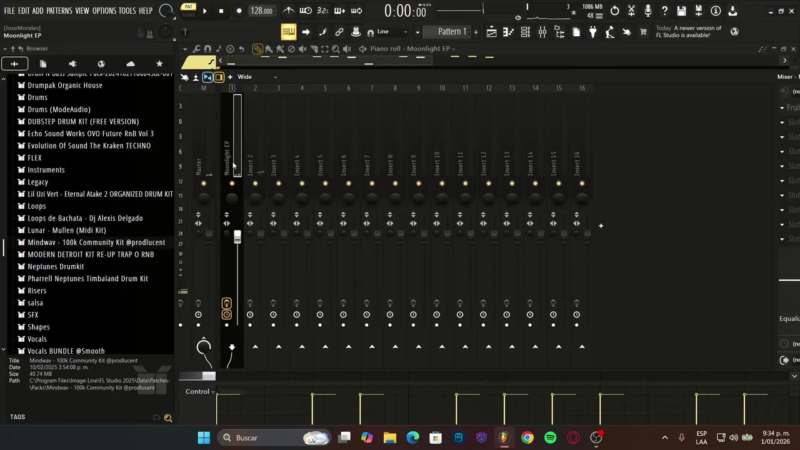Open the OPTIONS menu

[x=104, y=11]
